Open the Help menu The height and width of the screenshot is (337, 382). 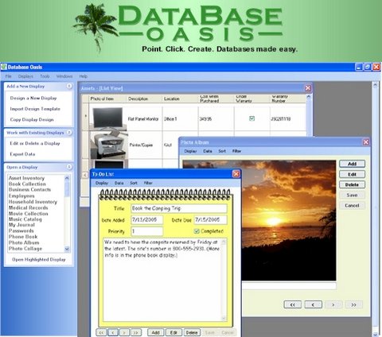coord(84,76)
